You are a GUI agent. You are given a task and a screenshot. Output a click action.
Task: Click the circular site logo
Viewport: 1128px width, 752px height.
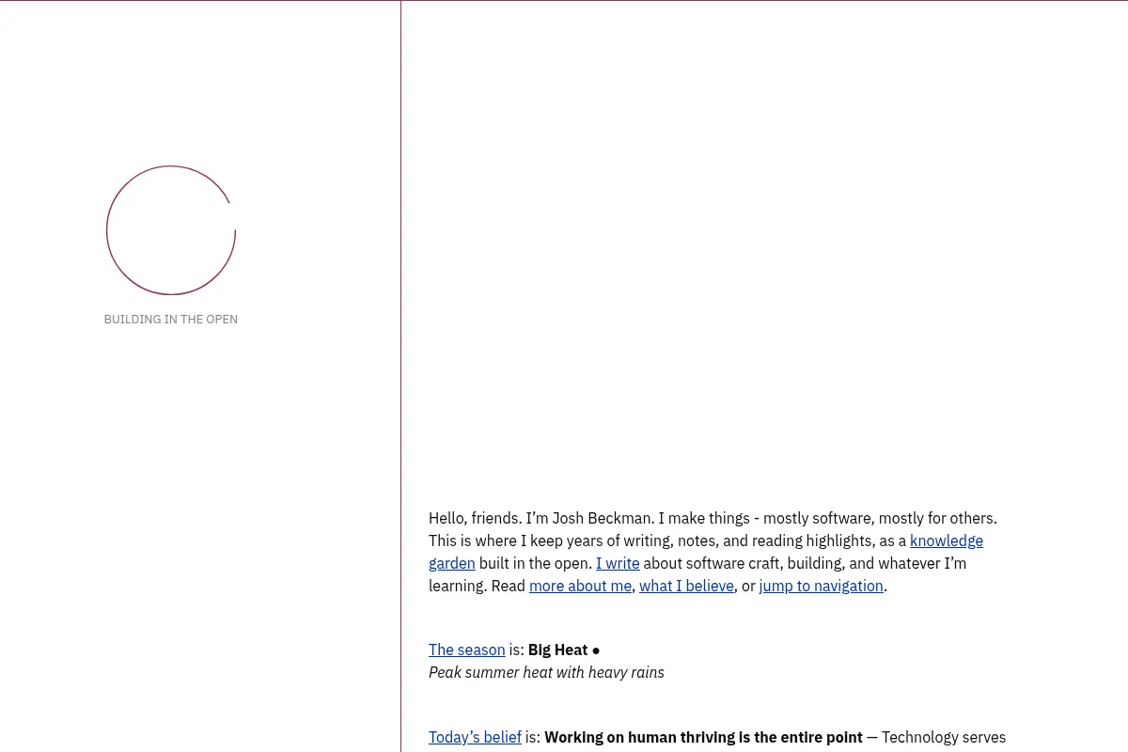(170, 230)
